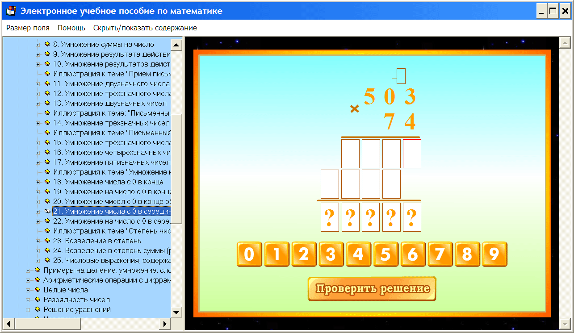Click the vertical scrollbar thumb of the contents tree

pyautogui.click(x=176, y=169)
